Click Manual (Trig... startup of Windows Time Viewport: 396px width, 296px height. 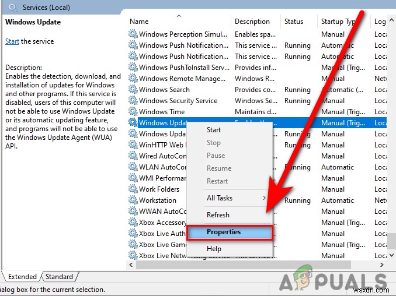point(343,112)
